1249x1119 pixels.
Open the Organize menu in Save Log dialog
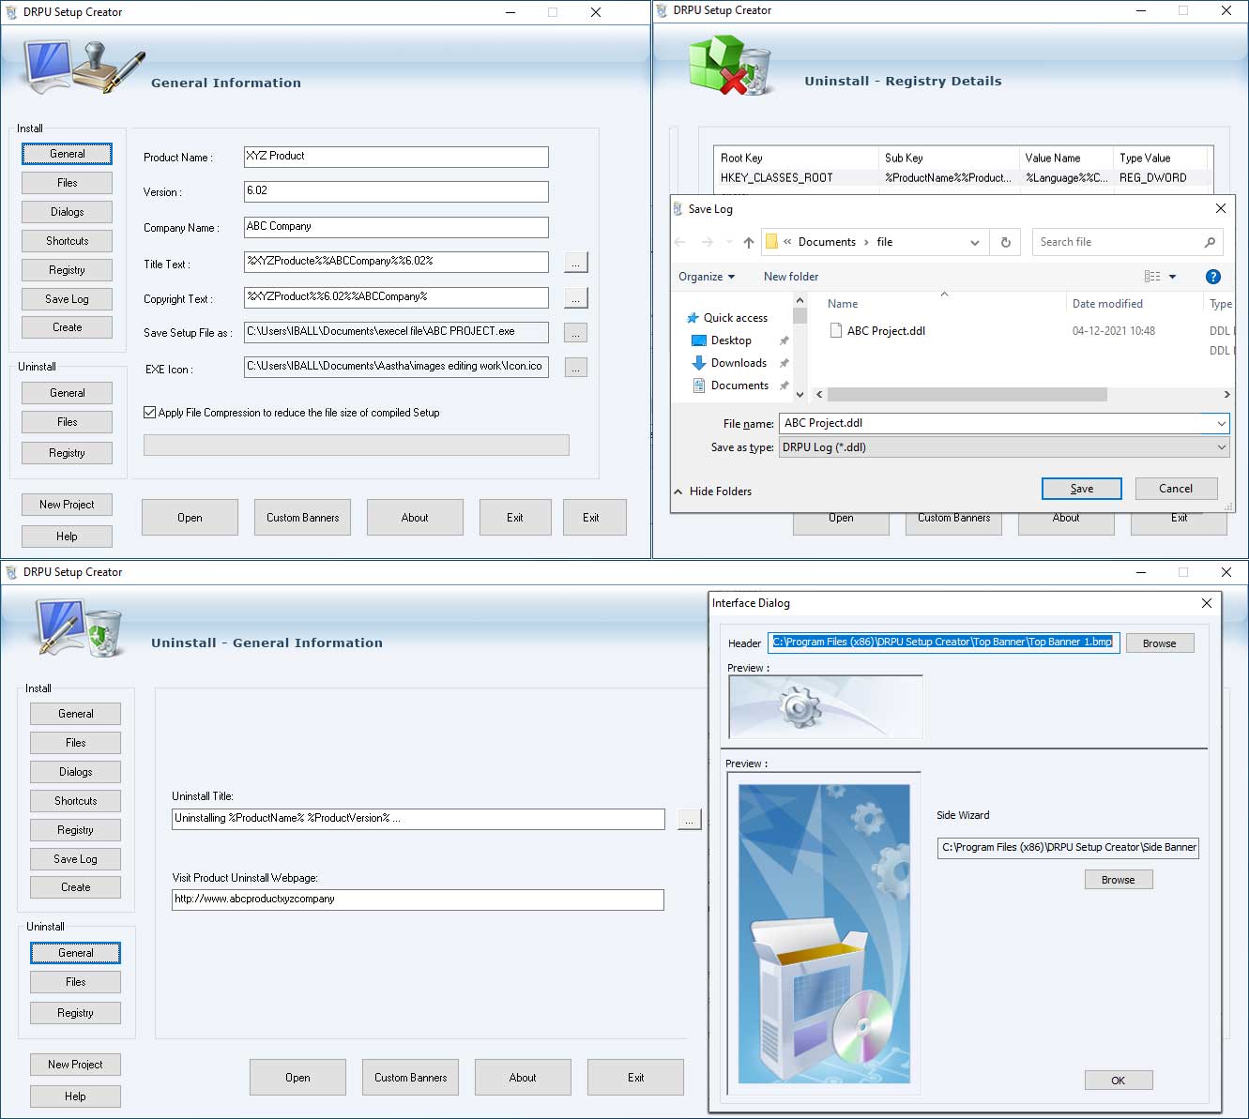coord(707,276)
